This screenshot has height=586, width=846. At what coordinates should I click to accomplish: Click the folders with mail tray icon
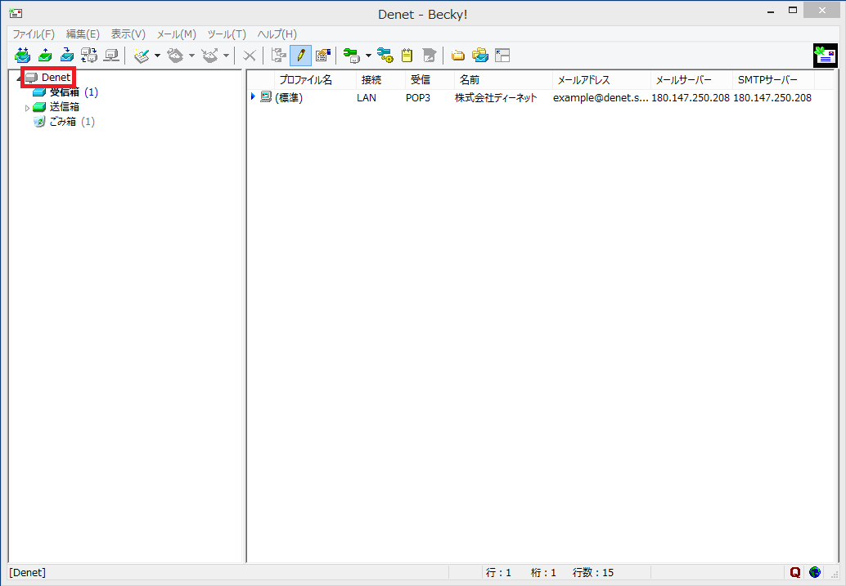pos(480,55)
